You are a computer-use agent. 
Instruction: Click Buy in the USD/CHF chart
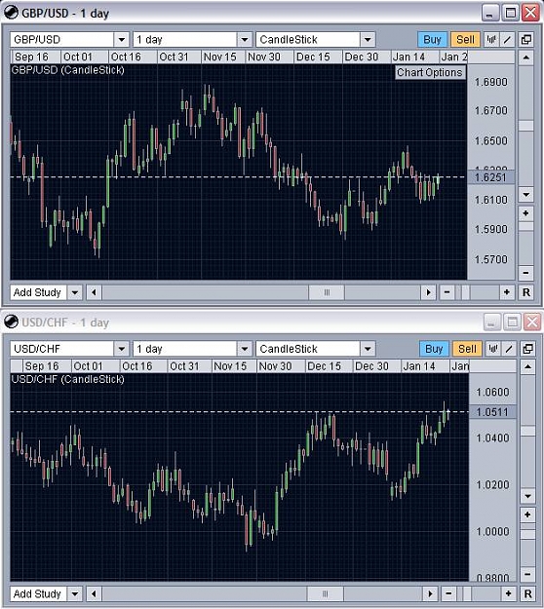[434, 349]
